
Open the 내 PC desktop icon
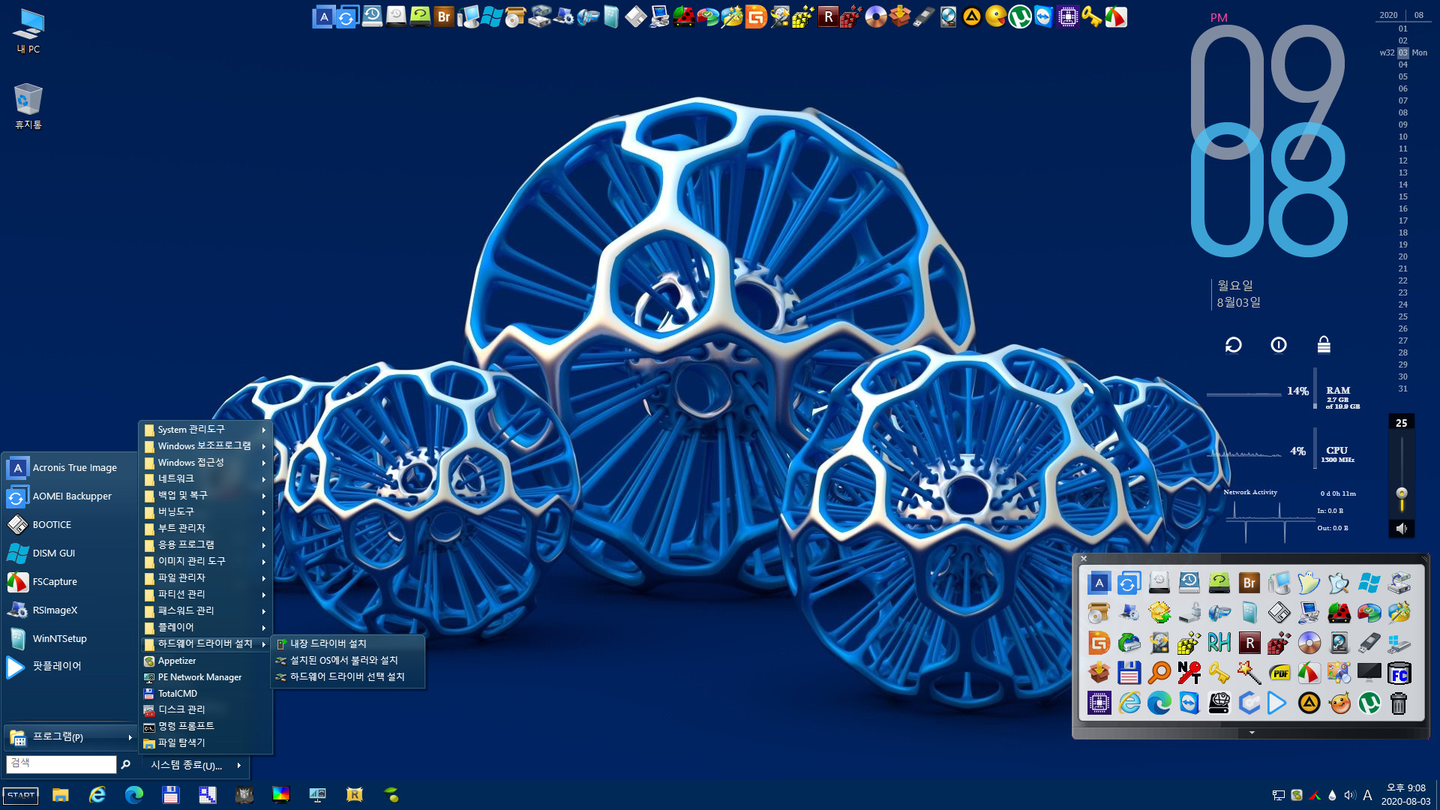tap(28, 31)
